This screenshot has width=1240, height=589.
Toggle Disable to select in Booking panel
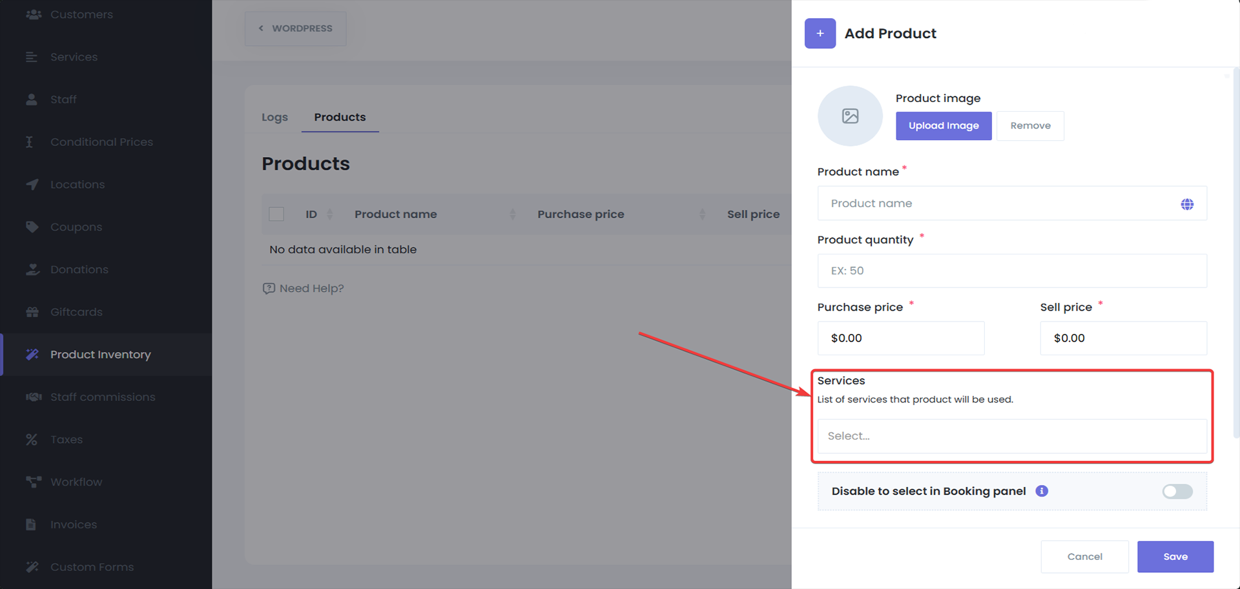[x=1177, y=491]
